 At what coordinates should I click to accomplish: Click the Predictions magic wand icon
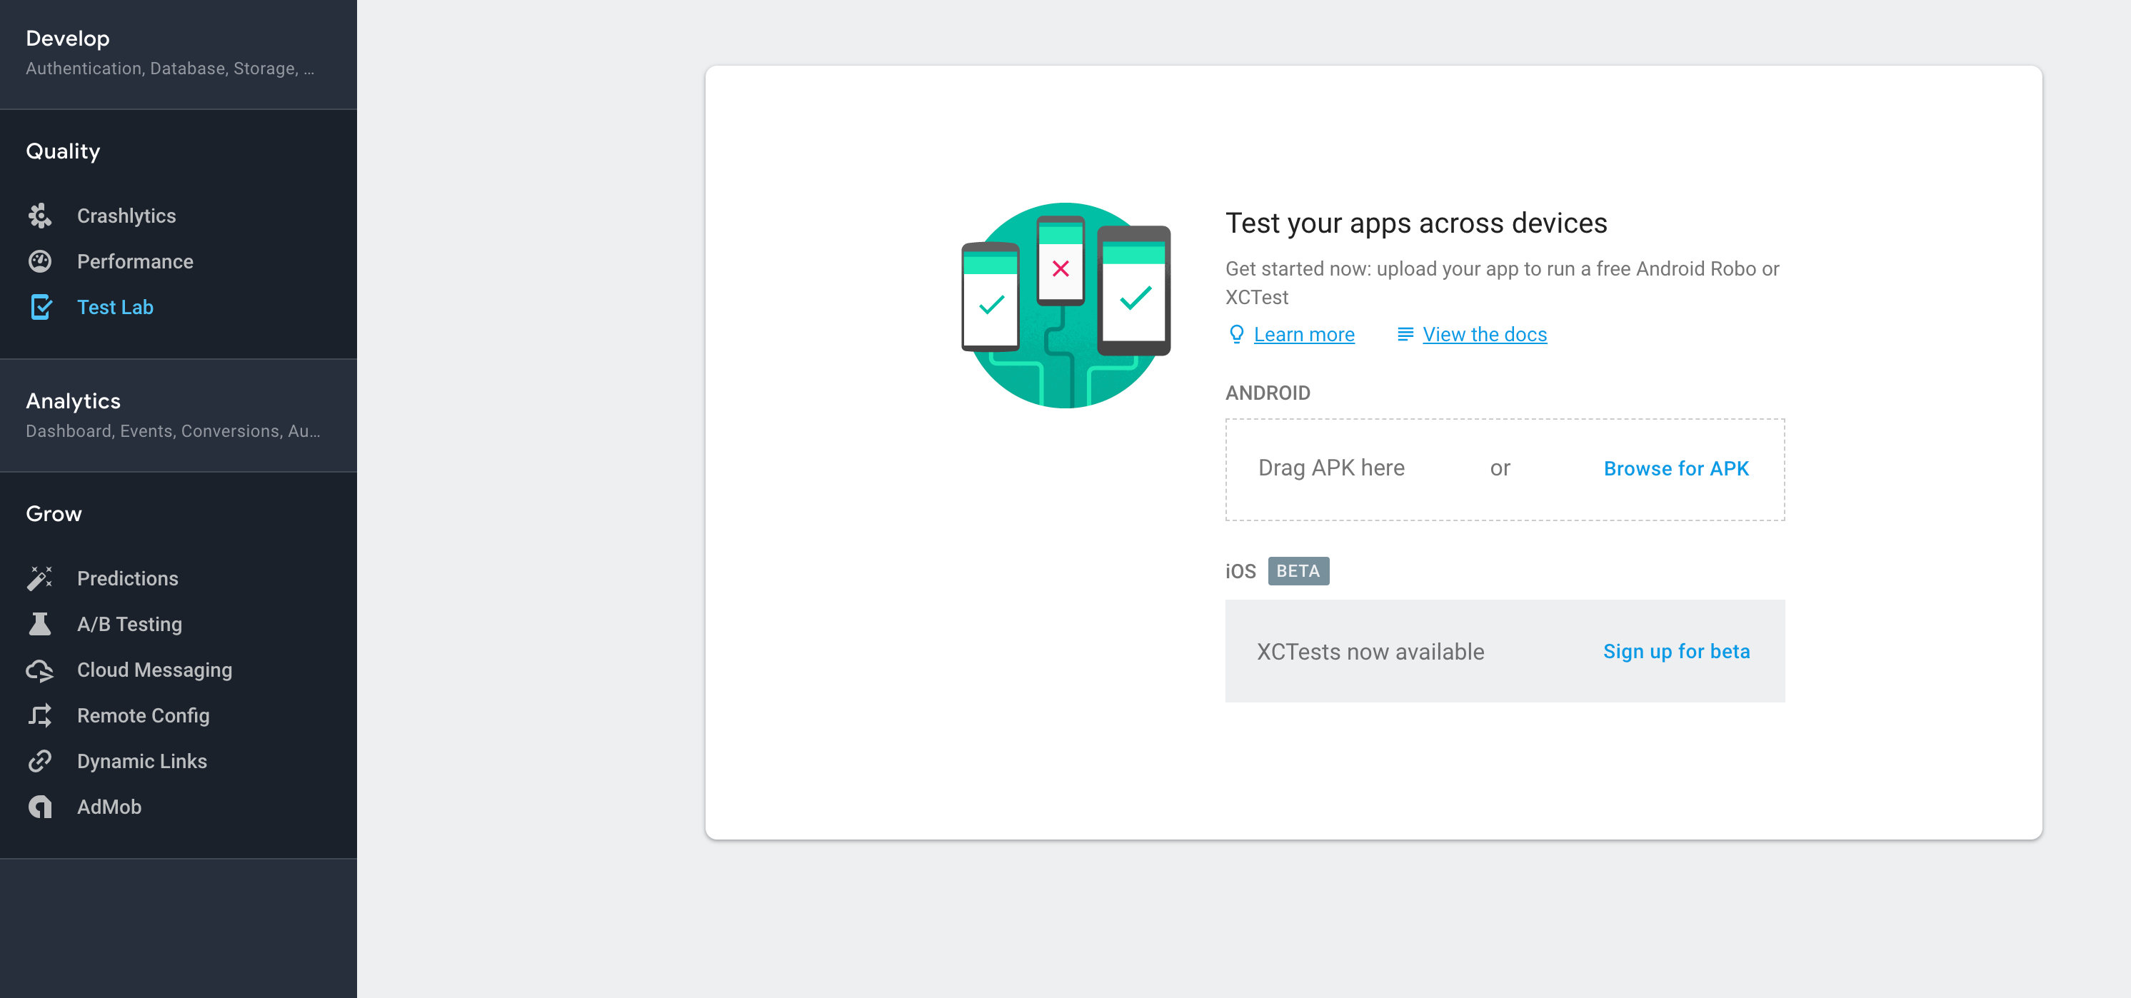[x=40, y=578]
